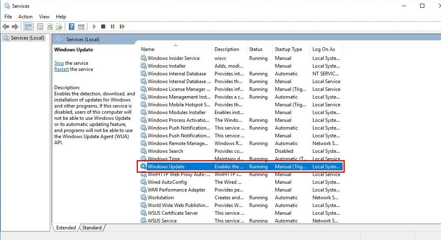Click the Pause Service icon
Viewport: 441px width, 240px height.
tap(113, 26)
